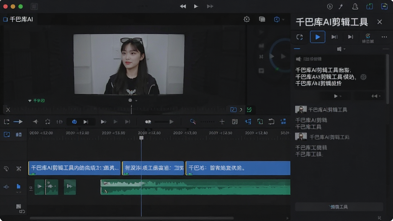Viewport: 393px width, 221px height.
Task: Open the magic wand tool in title bar
Action: click(341, 7)
